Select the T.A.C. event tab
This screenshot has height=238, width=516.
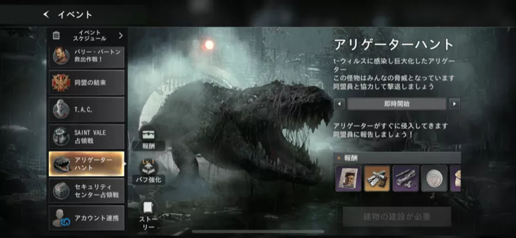coord(86,110)
